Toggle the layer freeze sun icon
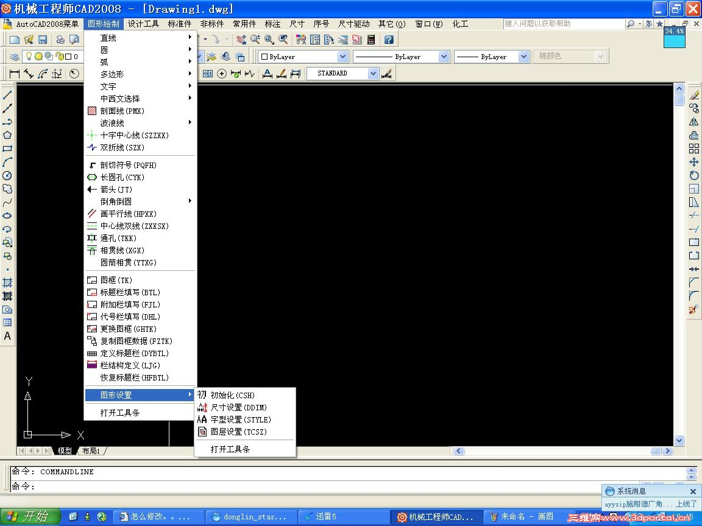Screen dimensions: 702x526 click(38, 57)
